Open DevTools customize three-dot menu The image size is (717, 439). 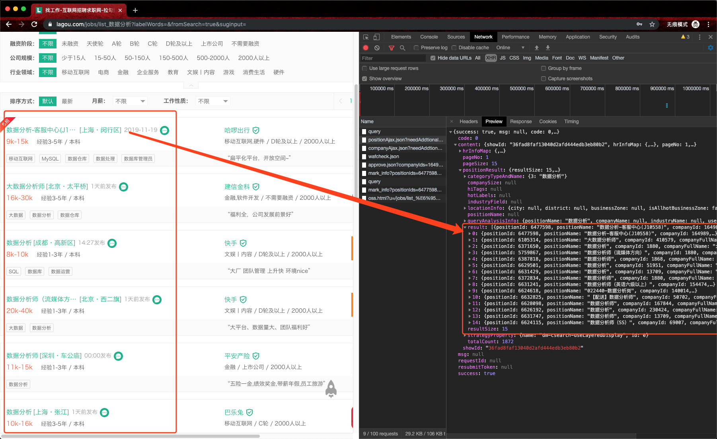[699, 37]
